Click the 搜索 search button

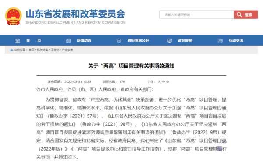coord(246,14)
